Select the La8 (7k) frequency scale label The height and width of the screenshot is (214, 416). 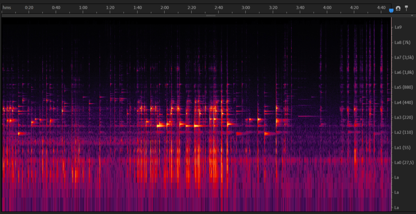pyautogui.click(x=402, y=42)
